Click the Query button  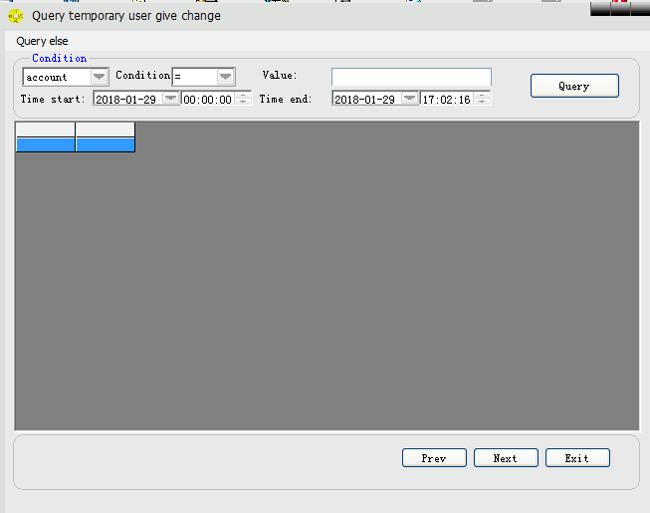coord(574,86)
